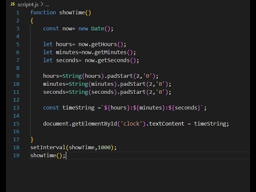
Task: Click line number 1 in gutter
Action: point(18,13)
